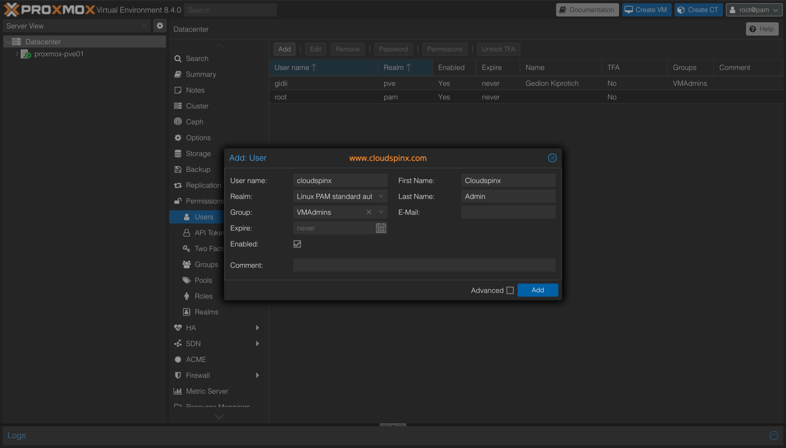Open the Ceph panel from the sidebar
The image size is (786, 448).
[x=177, y=122]
